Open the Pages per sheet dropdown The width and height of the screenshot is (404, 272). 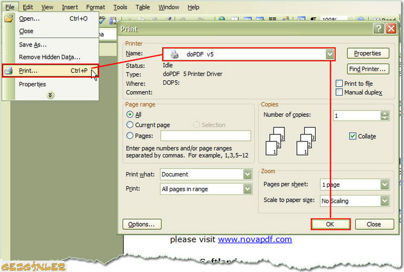coord(385,185)
